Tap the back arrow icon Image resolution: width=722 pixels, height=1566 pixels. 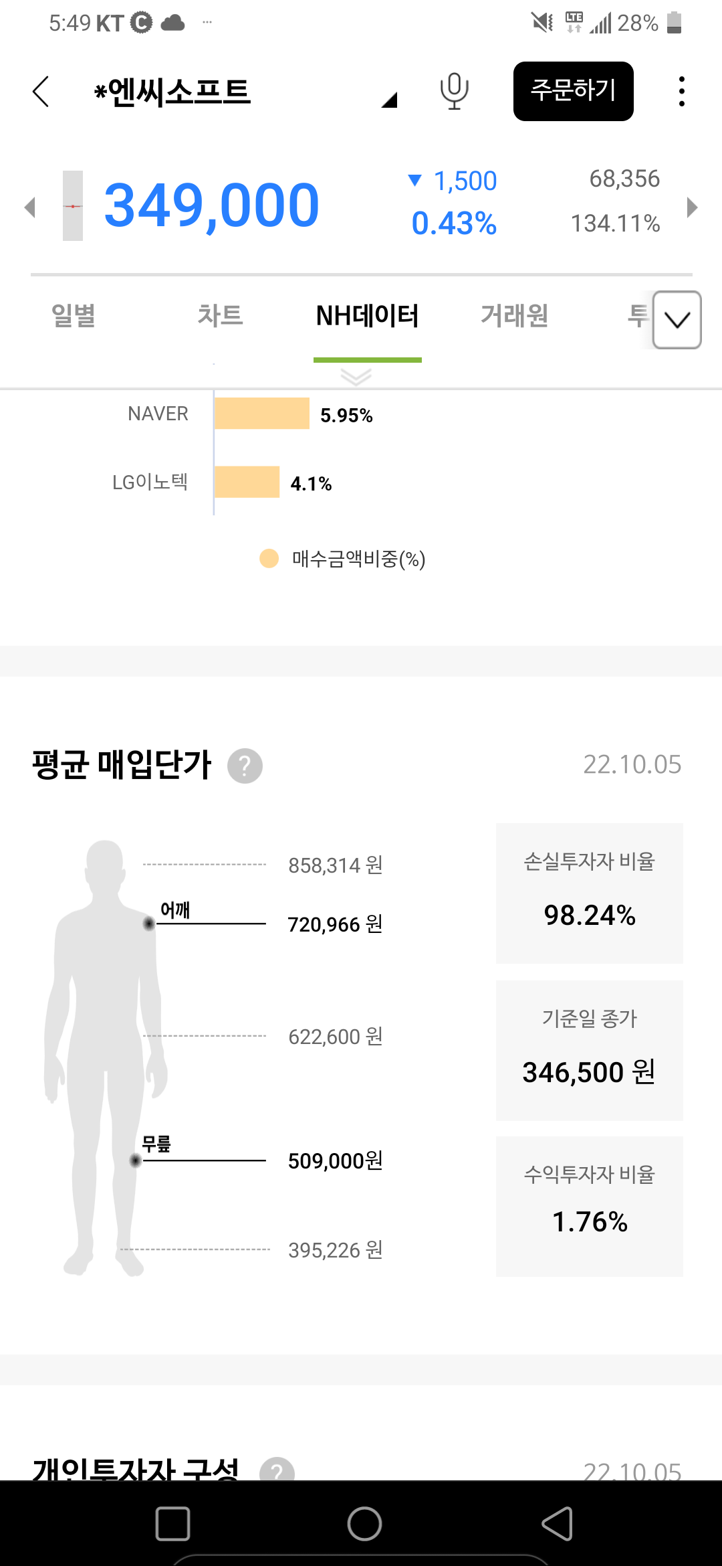click(41, 92)
